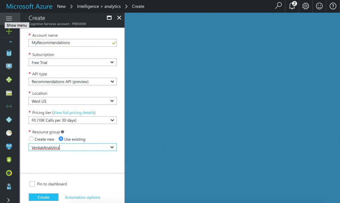Open the Monitor gauge sidebar icon
Screen dimensions: 340x203
tap(9, 133)
